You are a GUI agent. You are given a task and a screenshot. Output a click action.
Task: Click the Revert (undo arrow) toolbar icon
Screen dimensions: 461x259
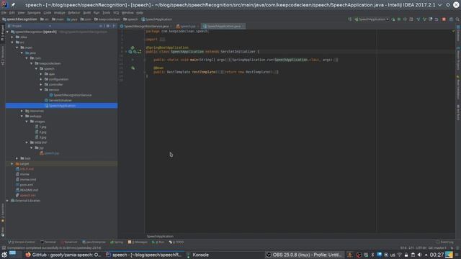(437, 19)
